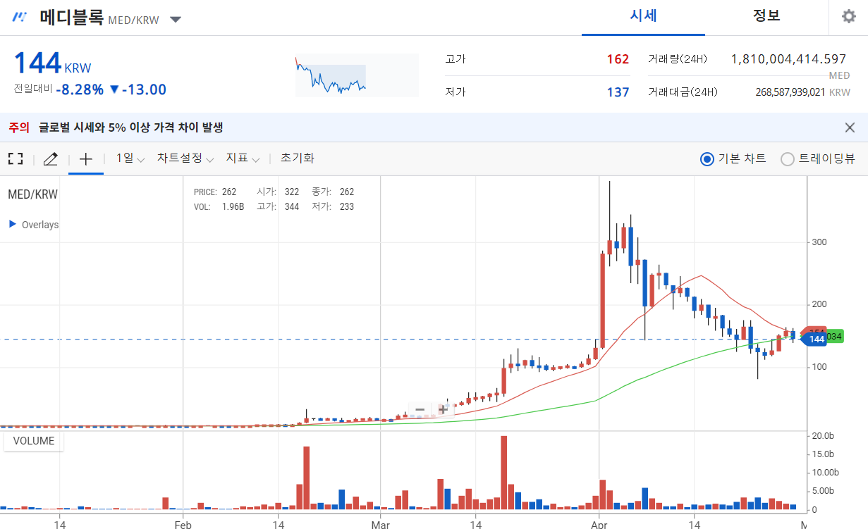Zoom out chart with minus button
The width and height of the screenshot is (868, 529).
(x=420, y=409)
